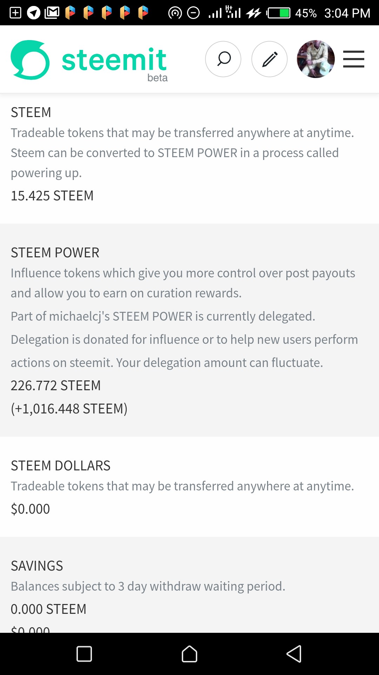Expand the 15.425 STEEM balance options
This screenshot has width=379, height=675.
click(52, 196)
